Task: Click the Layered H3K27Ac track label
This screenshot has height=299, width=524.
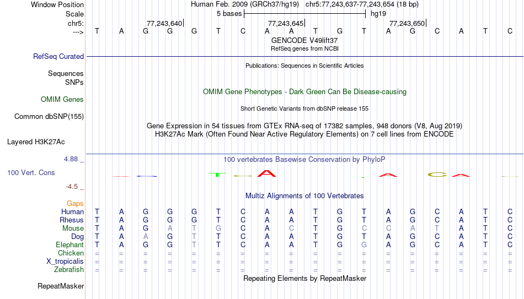Action: click(x=36, y=142)
